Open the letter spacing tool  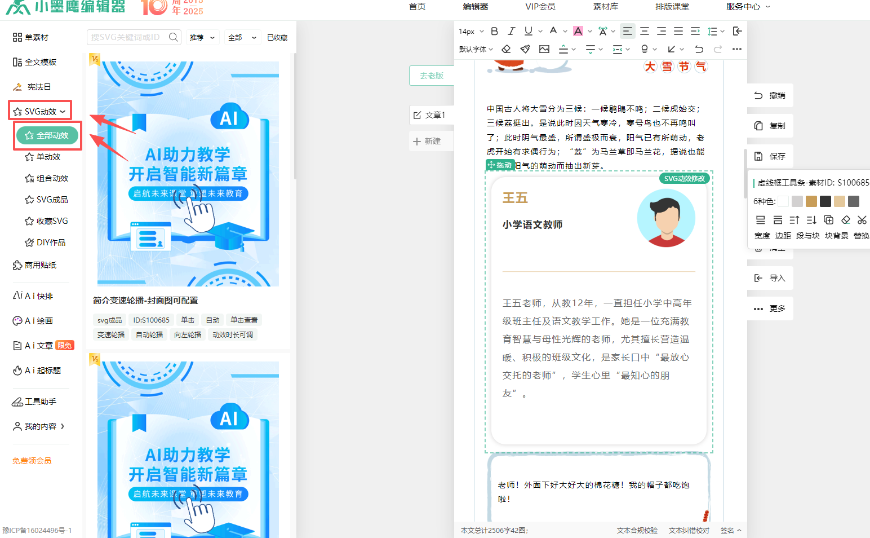click(603, 31)
